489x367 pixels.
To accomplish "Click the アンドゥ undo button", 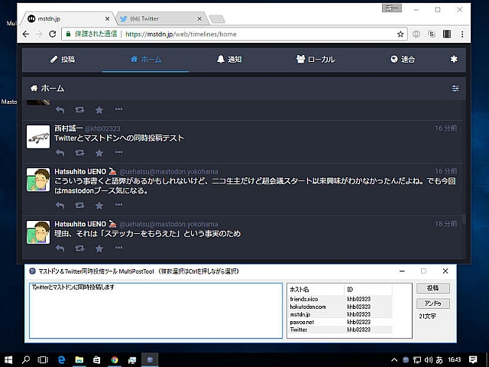I will click(433, 304).
